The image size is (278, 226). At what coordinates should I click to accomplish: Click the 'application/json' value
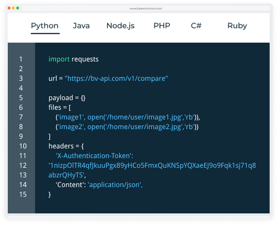coord(115,185)
